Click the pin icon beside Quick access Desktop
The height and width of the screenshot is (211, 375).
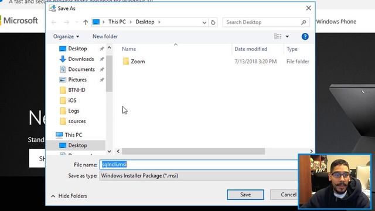pyautogui.click(x=102, y=49)
